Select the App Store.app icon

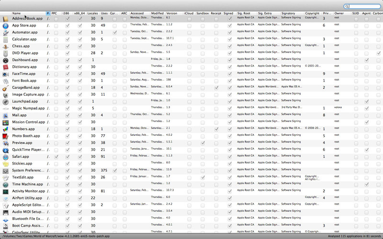(5, 26)
